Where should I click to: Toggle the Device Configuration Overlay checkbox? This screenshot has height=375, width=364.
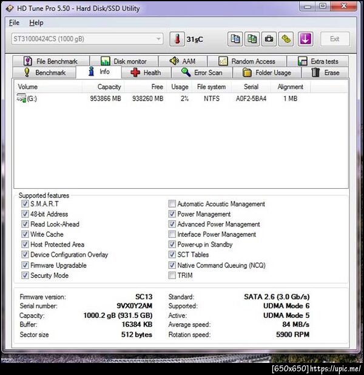25,254
